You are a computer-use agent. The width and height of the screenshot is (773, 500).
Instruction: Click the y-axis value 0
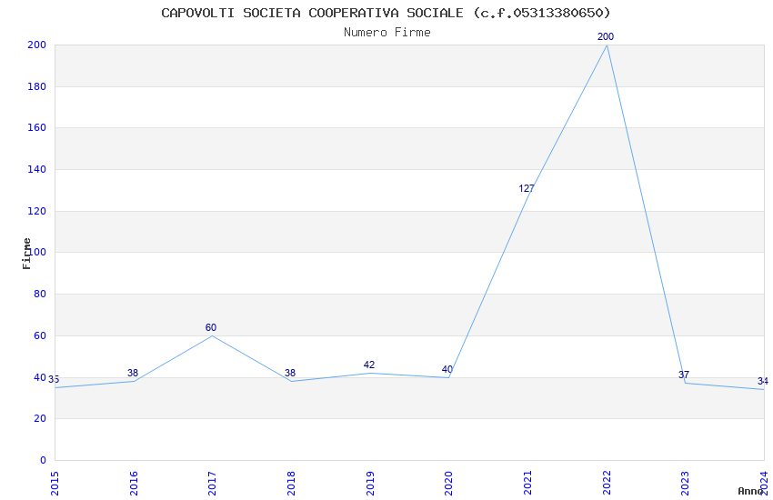pos(44,461)
